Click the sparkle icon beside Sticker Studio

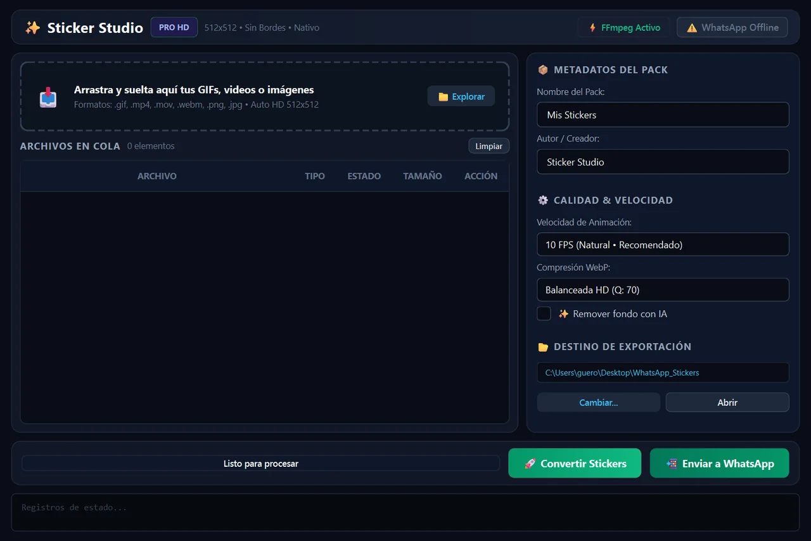(32, 28)
